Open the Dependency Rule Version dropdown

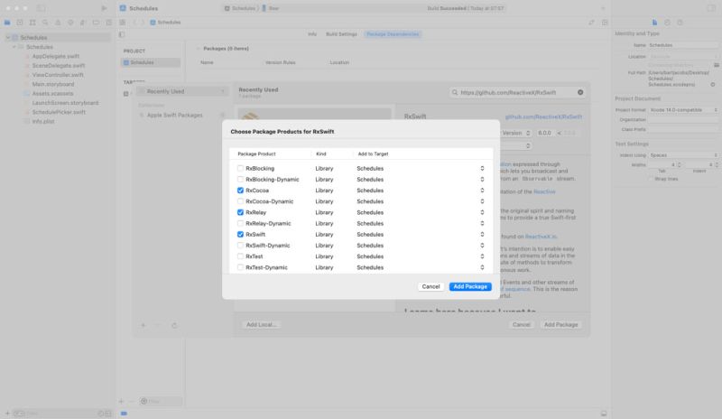[516, 133]
